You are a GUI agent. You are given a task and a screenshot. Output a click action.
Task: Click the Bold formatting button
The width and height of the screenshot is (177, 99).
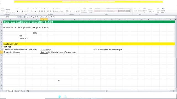18,11
